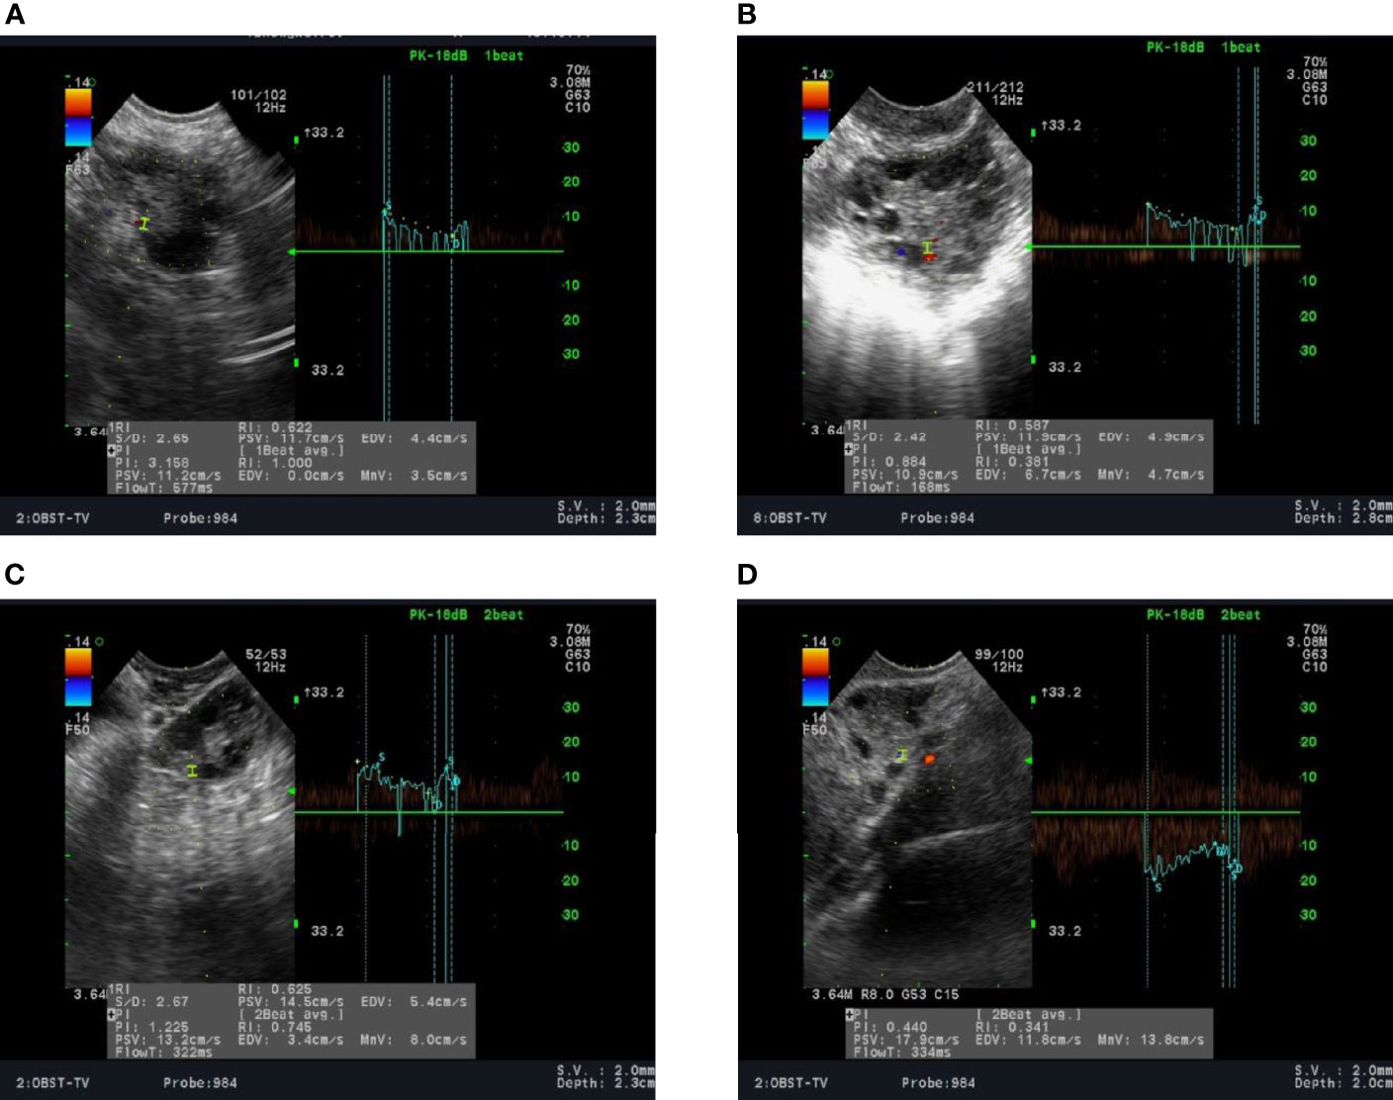This screenshot has width=1393, height=1100.
Task: Click the 'S/D: 2.65' value
Action: (x=151, y=438)
